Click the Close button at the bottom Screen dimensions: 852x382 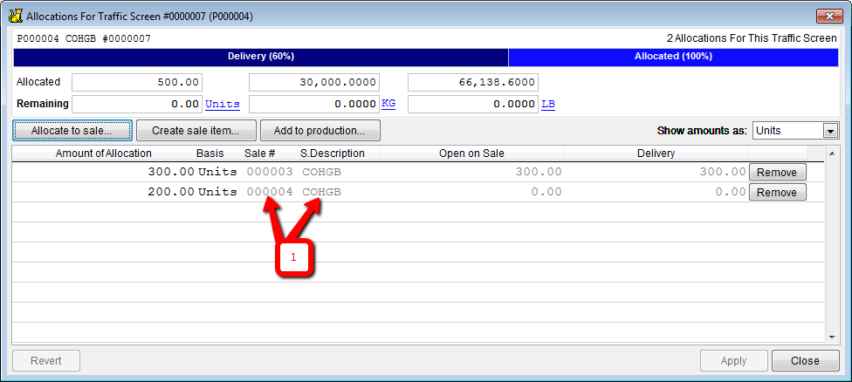(x=805, y=361)
